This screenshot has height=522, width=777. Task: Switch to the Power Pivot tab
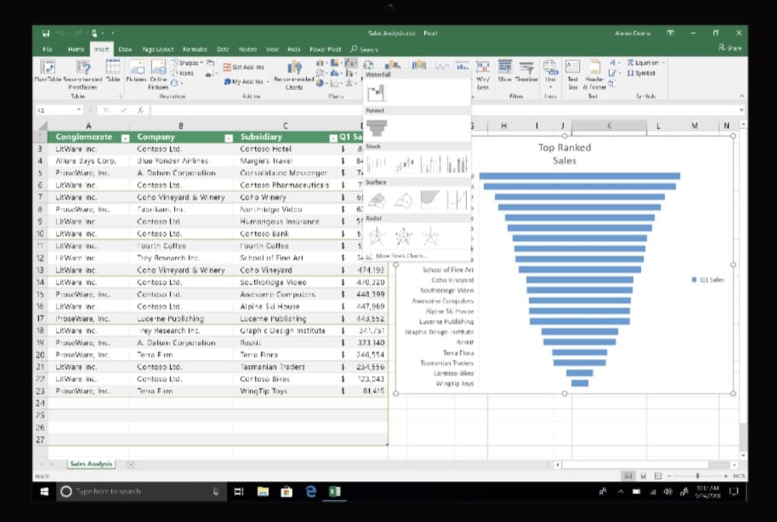pos(325,49)
